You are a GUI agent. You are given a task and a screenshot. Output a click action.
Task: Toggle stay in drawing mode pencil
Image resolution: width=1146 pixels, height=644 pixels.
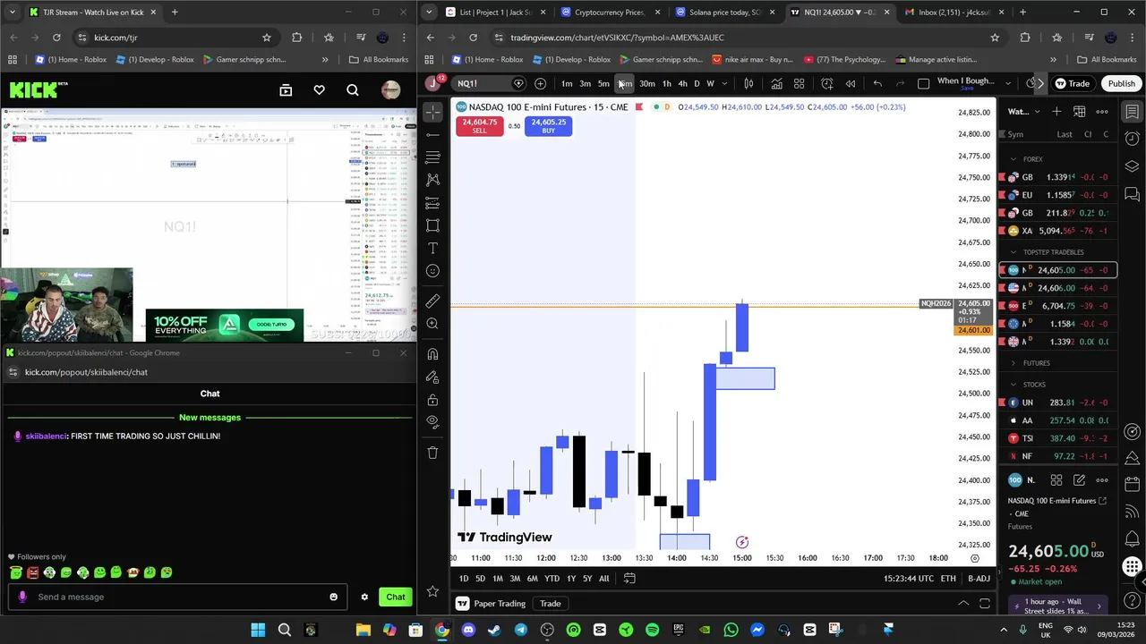click(x=432, y=377)
